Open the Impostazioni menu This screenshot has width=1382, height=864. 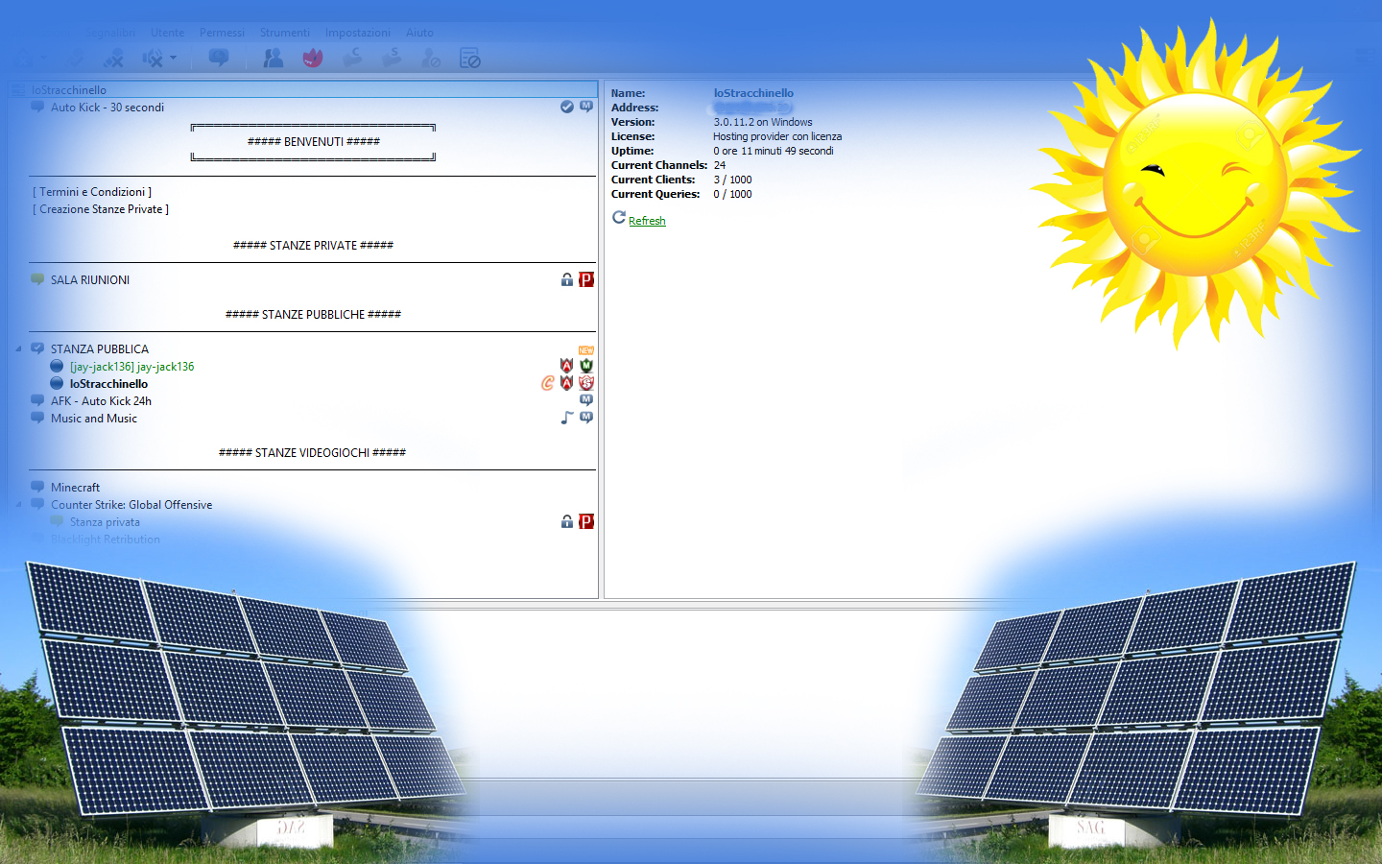coord(358,32)
